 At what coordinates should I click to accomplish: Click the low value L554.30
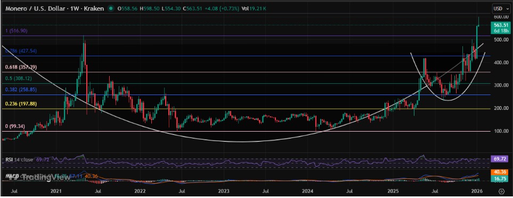[171, 9]
